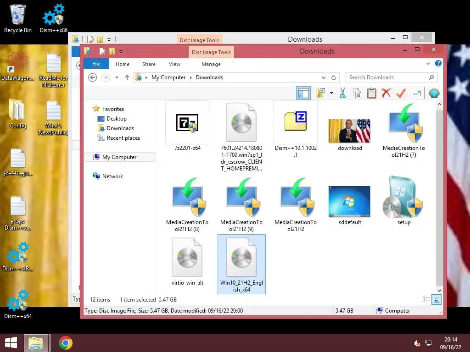
Task: Go back with the back arrow button
Action: pos(92,77)
